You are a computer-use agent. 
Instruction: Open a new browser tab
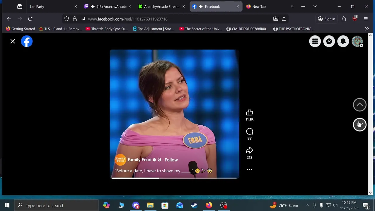(303, 6)
